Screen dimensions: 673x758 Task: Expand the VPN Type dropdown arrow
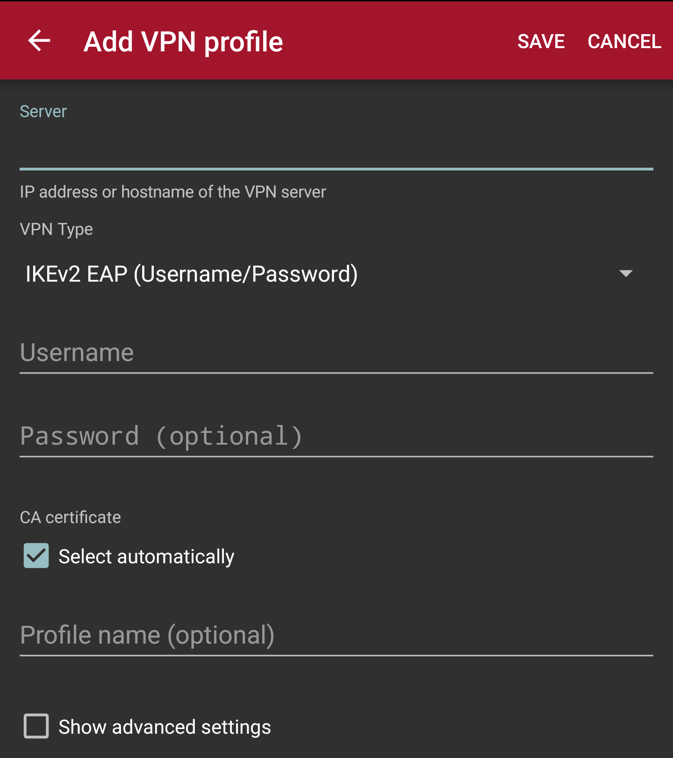[625, 274]
